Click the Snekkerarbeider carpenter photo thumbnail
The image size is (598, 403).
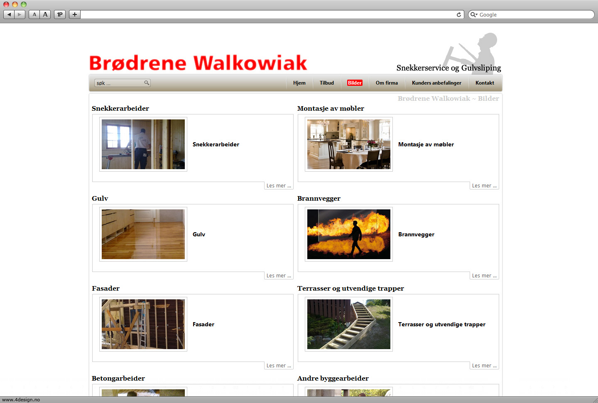pyautogui.click(x=143, y=144)
